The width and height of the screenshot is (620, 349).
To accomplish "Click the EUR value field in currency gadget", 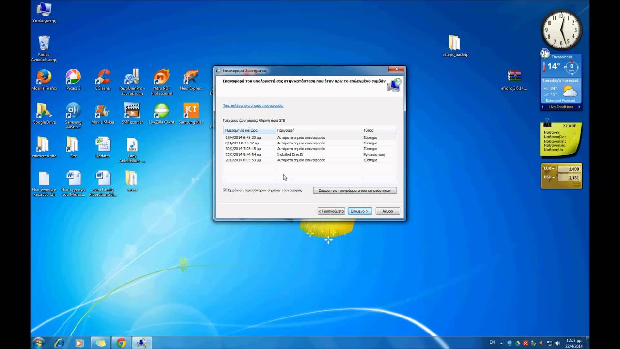I will coord(569,169).
